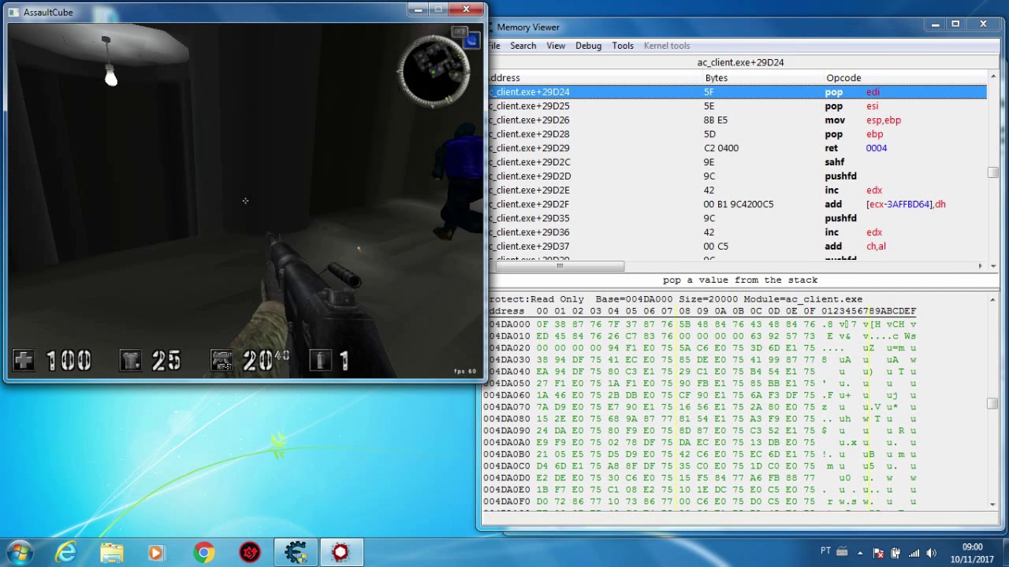Click the disassembler horizontal scrollbar thumb

[x=559, y=266]
